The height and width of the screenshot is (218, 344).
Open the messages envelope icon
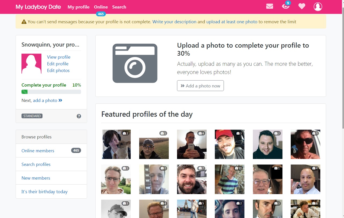(x=270, y=6)
